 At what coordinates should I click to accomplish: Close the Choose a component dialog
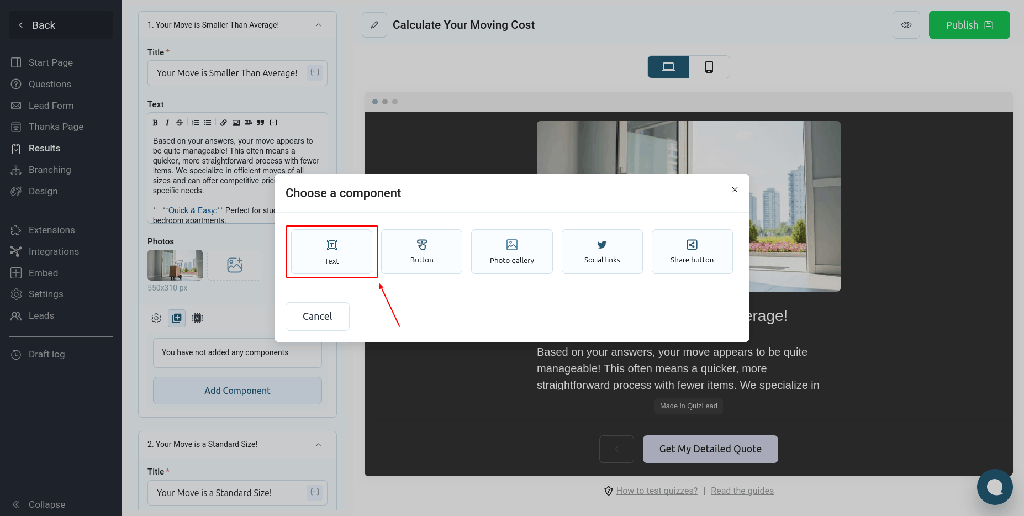click(735, 189)
